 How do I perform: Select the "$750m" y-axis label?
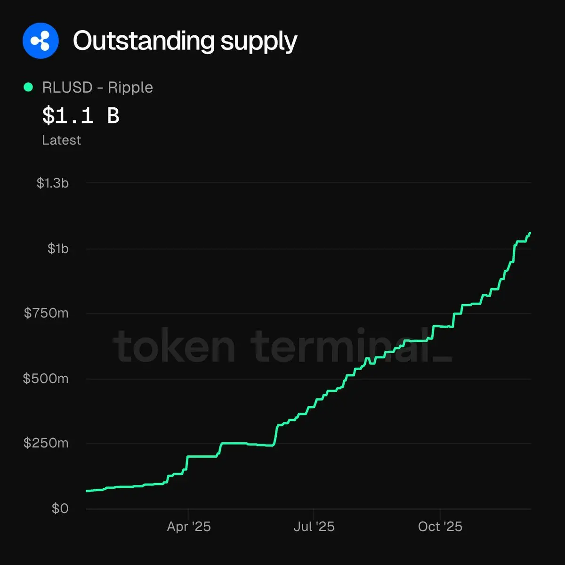pos(46,313)
